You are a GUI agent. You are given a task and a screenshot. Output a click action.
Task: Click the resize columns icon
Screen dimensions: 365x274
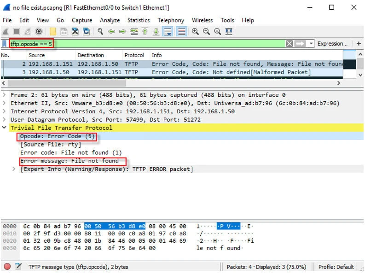[x=229, y=31]
